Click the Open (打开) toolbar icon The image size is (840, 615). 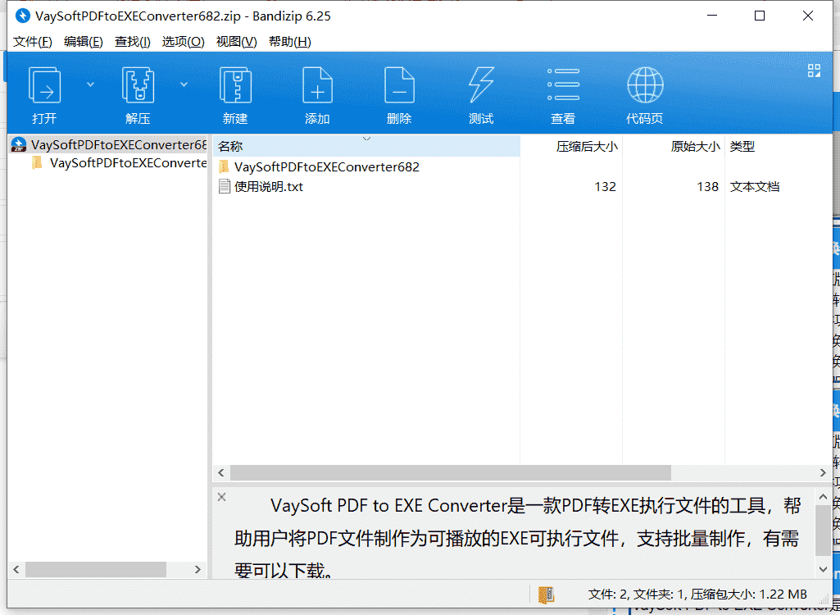click(44, 84)
